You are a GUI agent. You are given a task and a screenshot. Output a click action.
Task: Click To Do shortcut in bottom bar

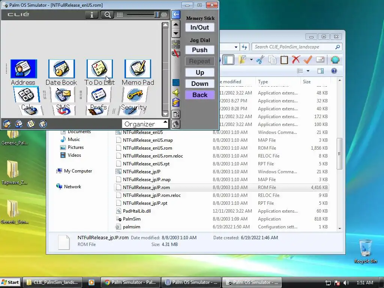pos(31,124)
